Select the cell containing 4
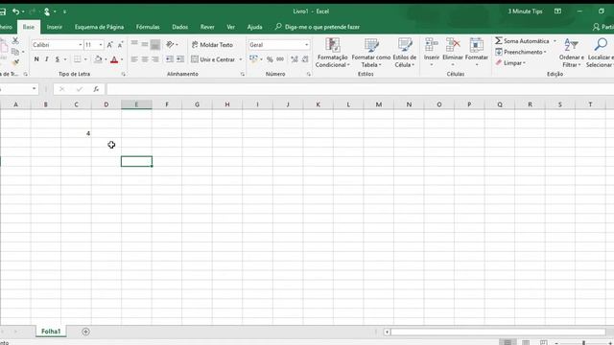The height and width of the screenshot is (345, 614). pyautogui.click(x=76, y=133)
